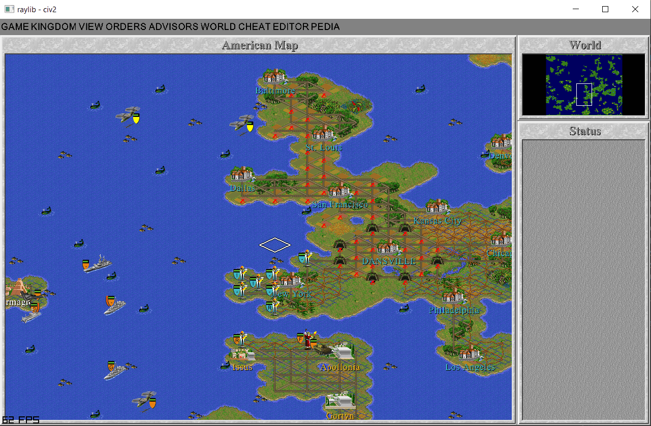651x426 pixels.
Task: Click the FPS counter text
Action: click(x=20, y=420)
